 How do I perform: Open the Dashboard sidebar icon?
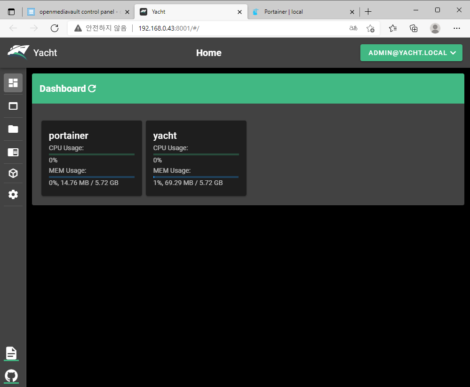[13, 83]
